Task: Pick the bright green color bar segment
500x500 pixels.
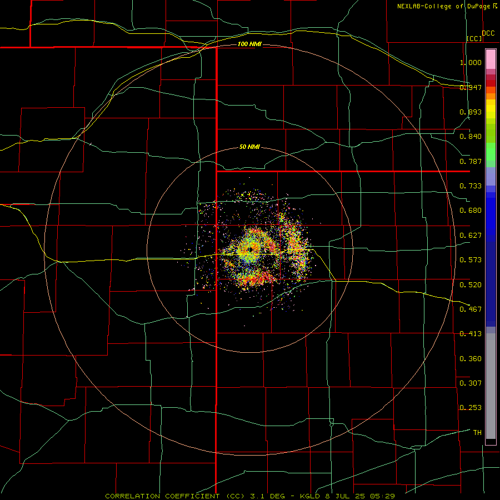Action: point(491,152)
